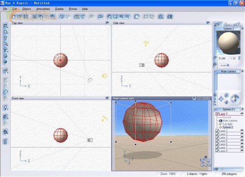Click the Scale value stepper arrows
The image size is (245, 177).
[239, 58]
